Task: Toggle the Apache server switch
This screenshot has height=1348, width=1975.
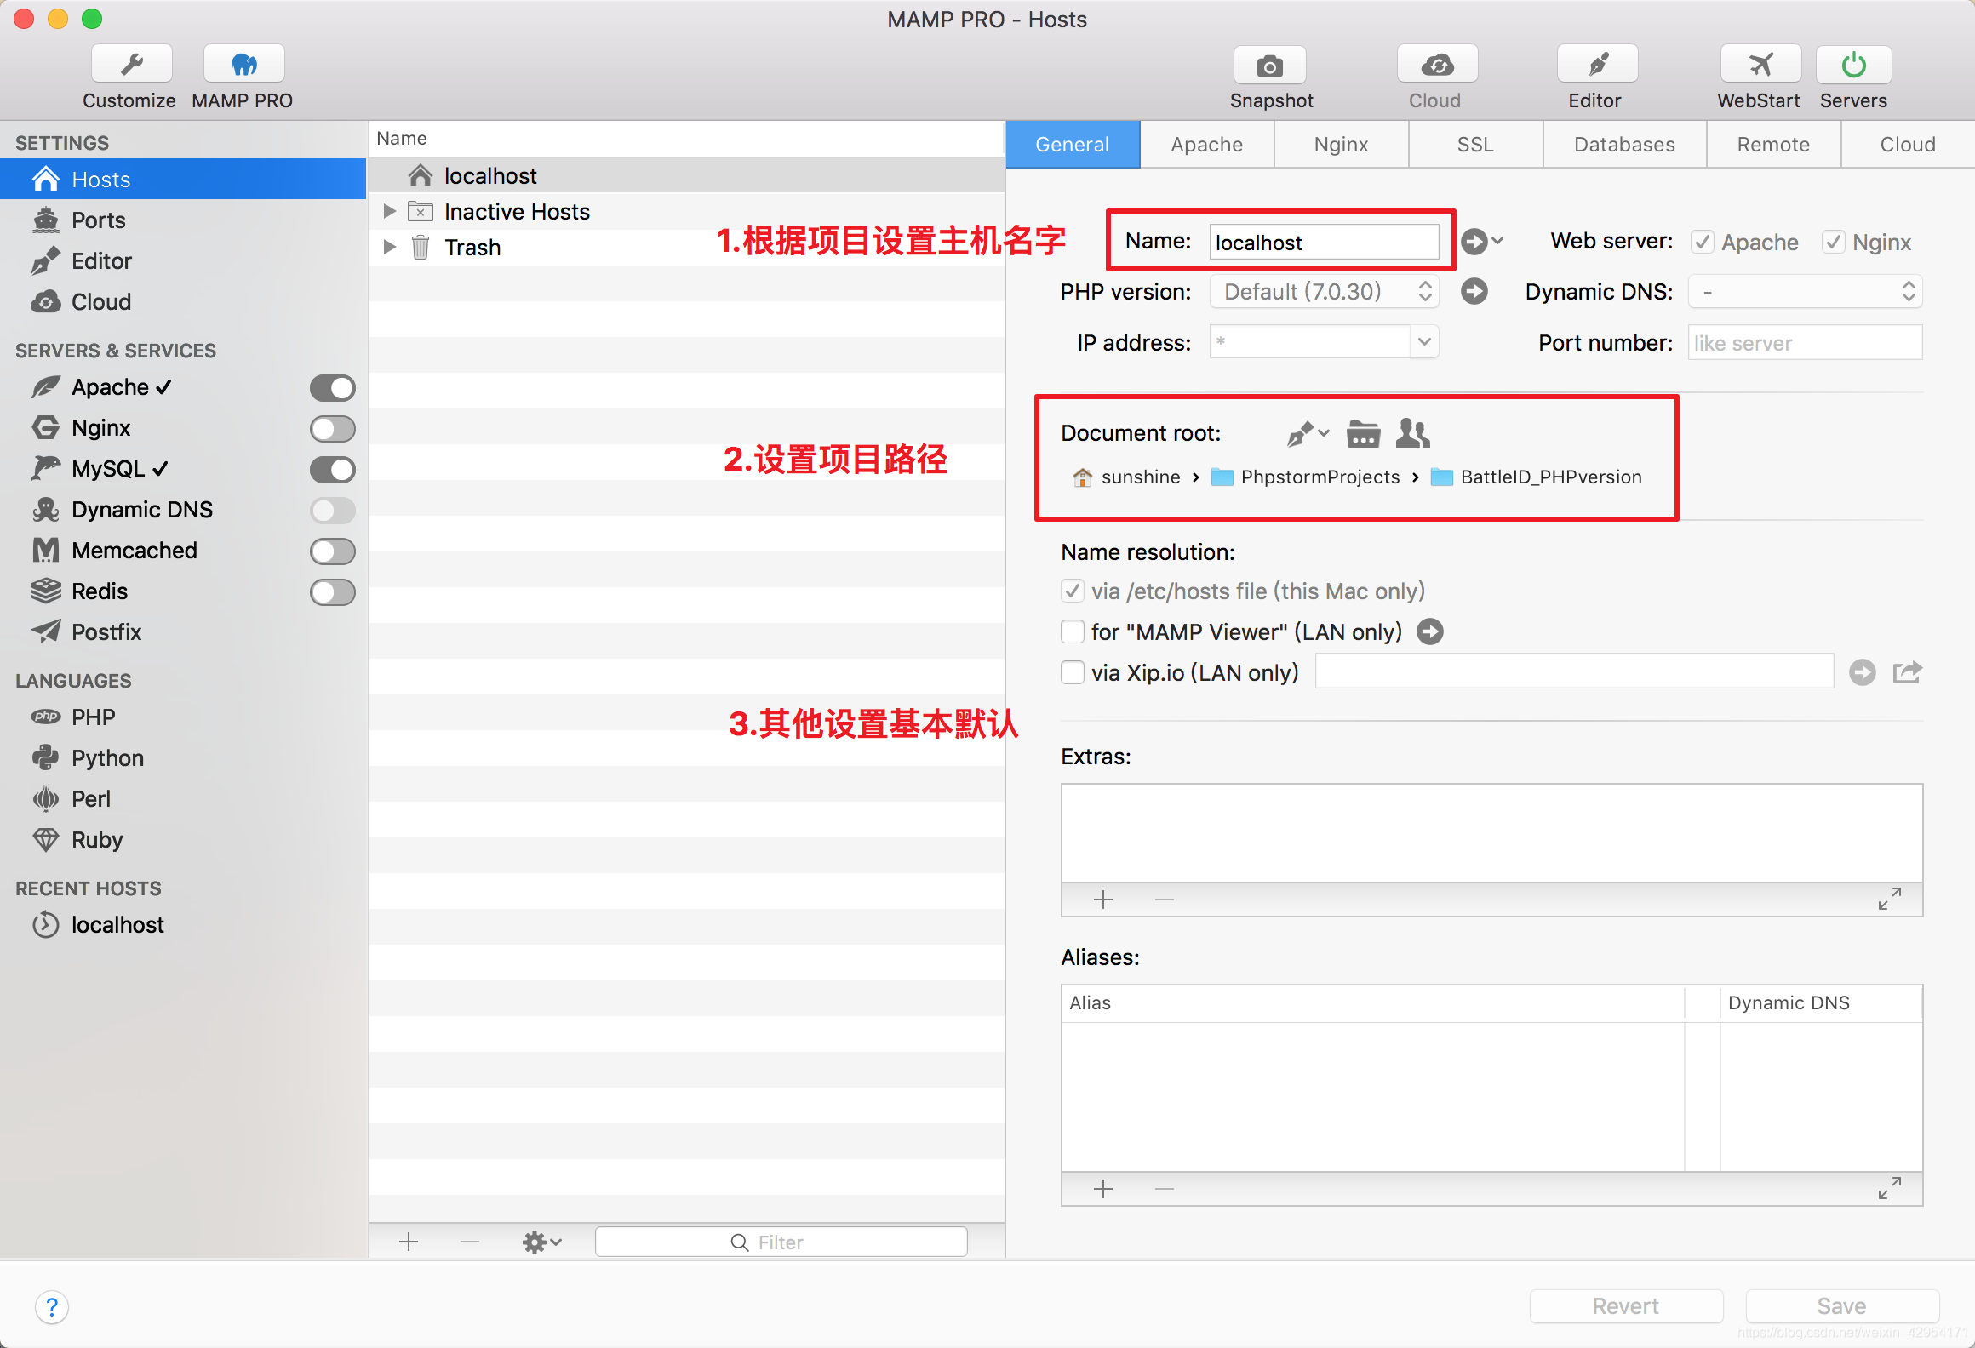Action: click(333, 388)
